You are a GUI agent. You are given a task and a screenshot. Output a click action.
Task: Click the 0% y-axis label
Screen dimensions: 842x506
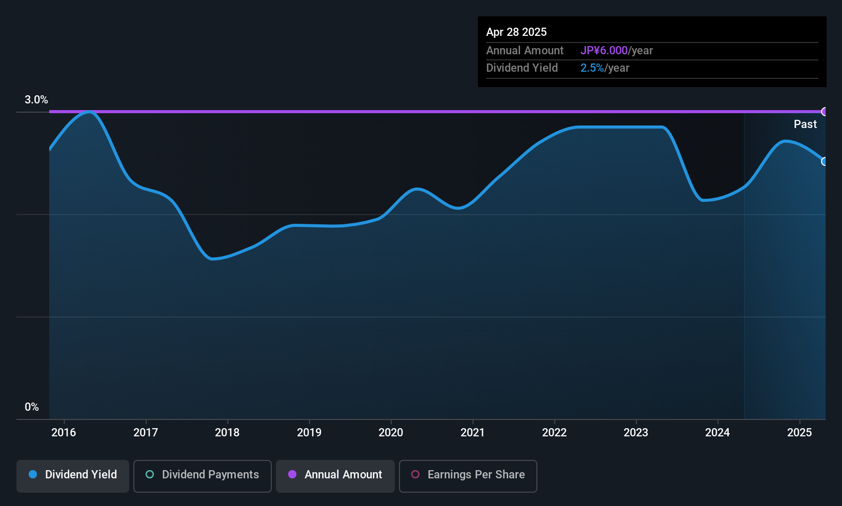32,407
